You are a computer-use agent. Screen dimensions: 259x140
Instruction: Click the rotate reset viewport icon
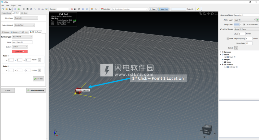coord(212,14)
